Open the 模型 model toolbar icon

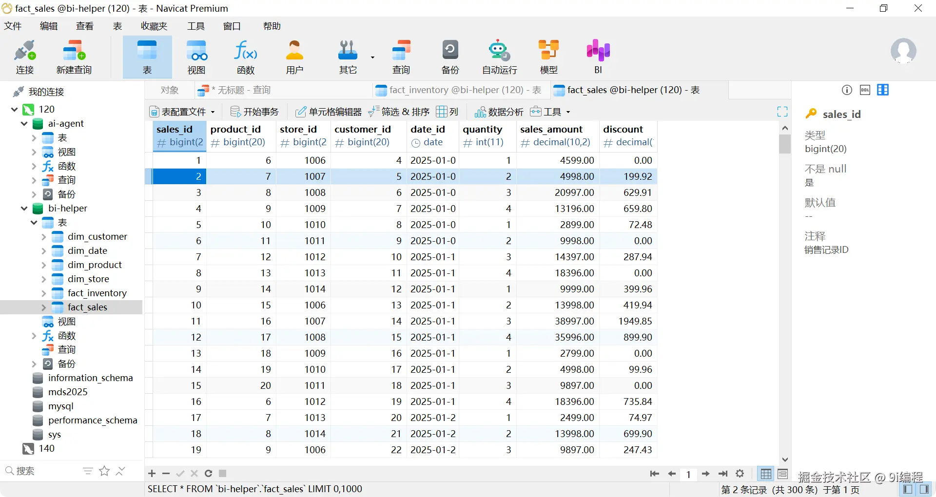coord(548,57)
